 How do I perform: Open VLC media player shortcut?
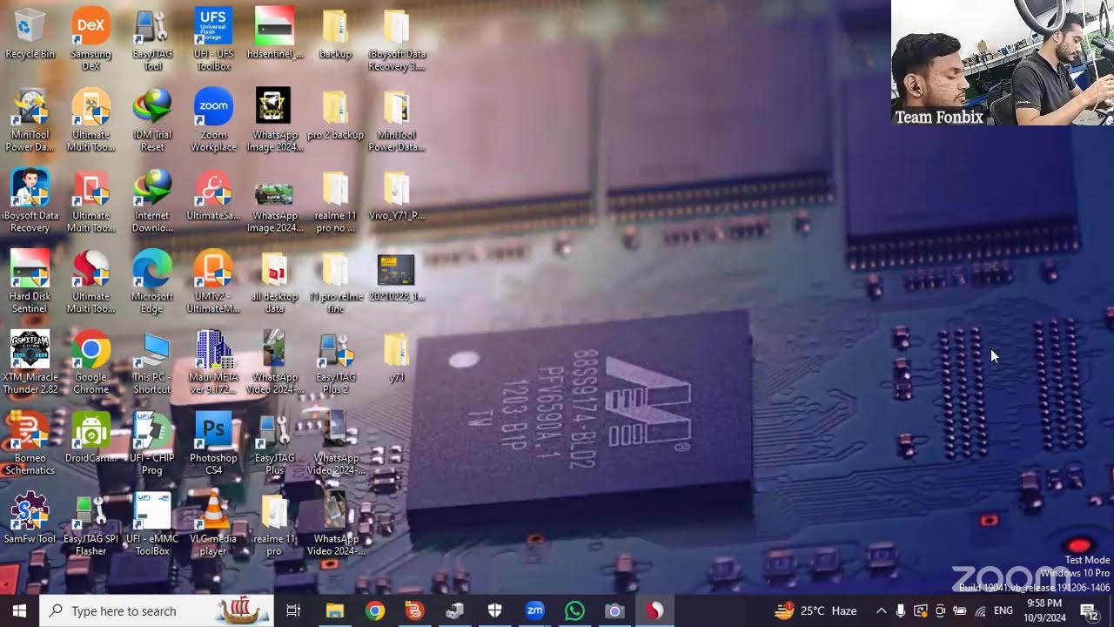213,524
